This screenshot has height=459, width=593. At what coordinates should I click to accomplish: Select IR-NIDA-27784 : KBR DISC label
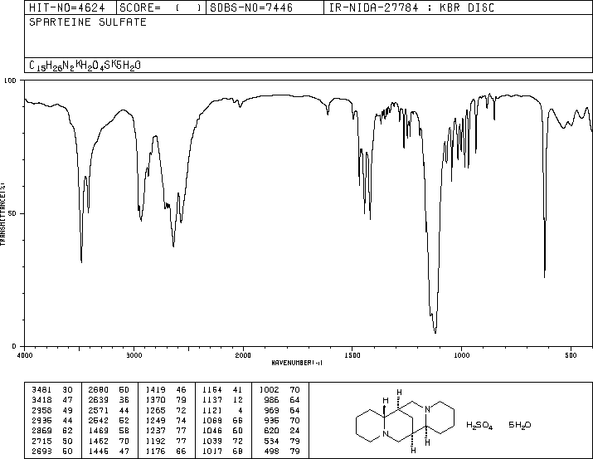click(411, 7)
